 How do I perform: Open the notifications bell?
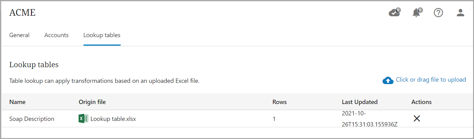click(x=416, y=13)
